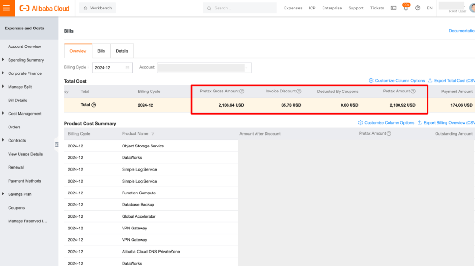Expand the Savings Plan arrow
This screenshot has width=475, height=266.
tap(3, 194)
